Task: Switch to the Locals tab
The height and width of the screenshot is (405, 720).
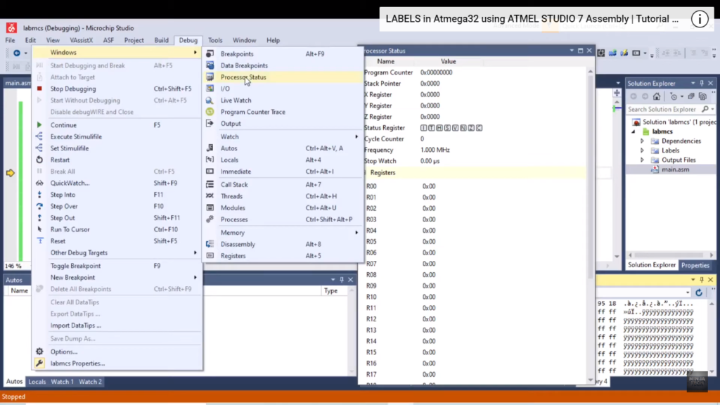Action: (x=37, y=382)
